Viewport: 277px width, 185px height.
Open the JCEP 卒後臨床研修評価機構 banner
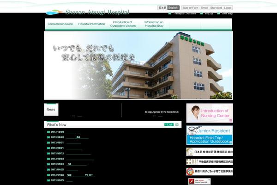coord(210,162)
